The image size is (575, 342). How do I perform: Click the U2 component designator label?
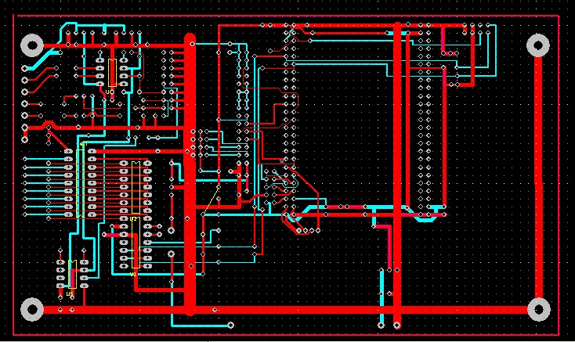134,219
